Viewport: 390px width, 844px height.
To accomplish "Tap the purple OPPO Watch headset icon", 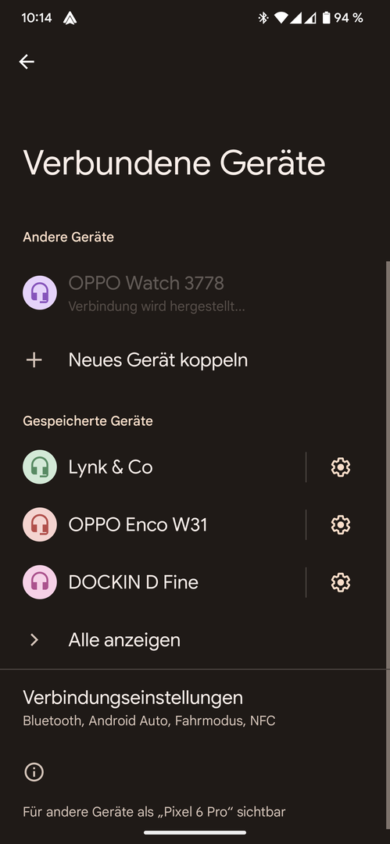I will click(x=40, y=293).
